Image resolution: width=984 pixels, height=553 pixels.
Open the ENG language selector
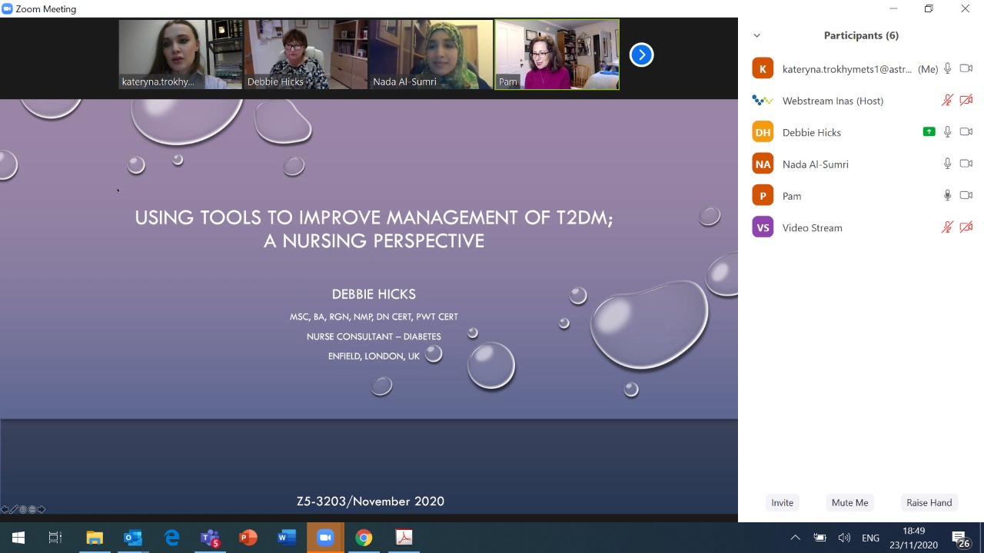(x=870, y=538)
